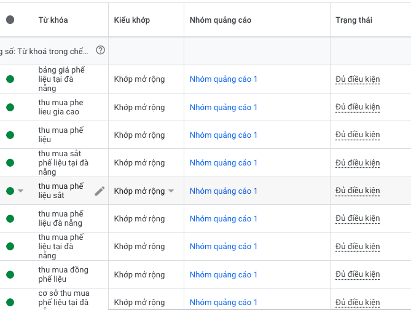Expand the 'Khớp mở rộng' match type dropdown in the highlighted row
411x310 pixels.
171,191
